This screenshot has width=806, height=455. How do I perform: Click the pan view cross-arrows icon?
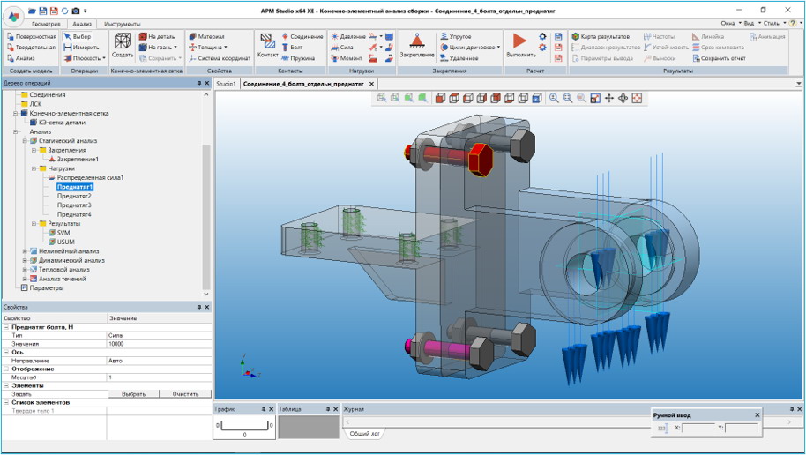coord(609,98)
